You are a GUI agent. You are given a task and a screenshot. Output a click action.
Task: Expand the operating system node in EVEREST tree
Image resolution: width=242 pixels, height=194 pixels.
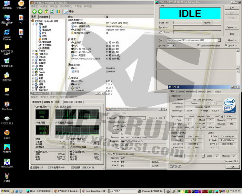[33, 54]
